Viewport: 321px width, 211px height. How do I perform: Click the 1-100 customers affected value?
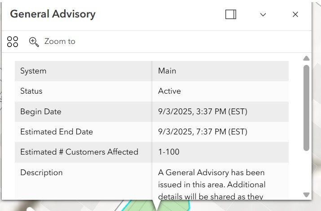pos(169,152)
